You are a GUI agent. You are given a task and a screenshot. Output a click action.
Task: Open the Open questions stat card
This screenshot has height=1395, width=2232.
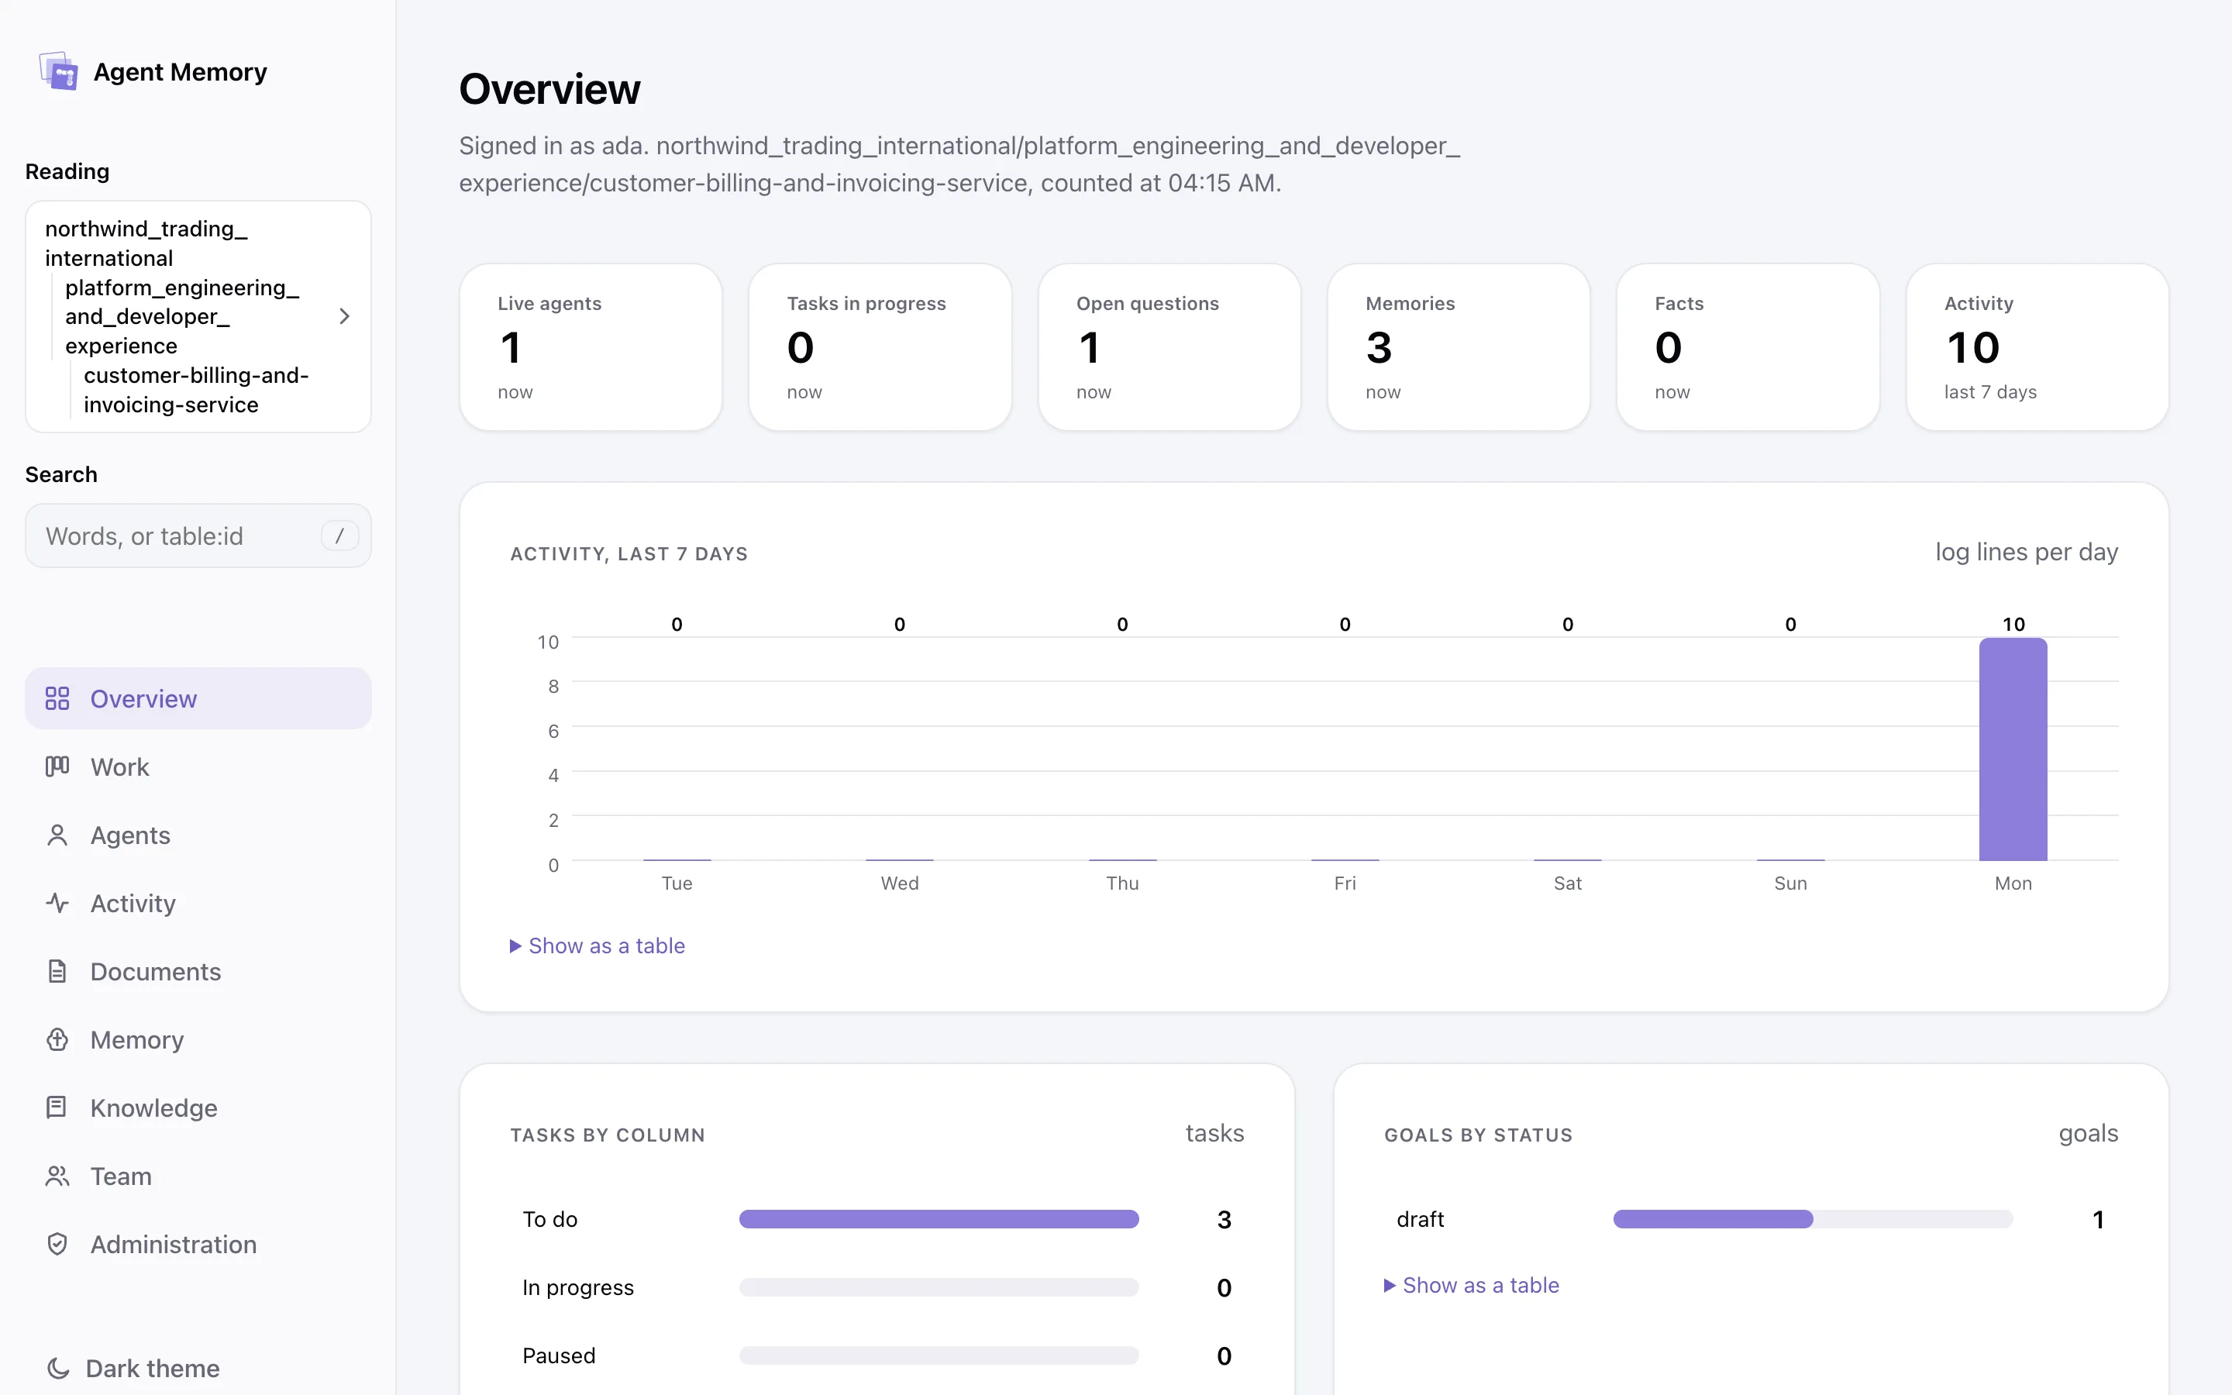pyautogui.click(x=1169, y=347)
